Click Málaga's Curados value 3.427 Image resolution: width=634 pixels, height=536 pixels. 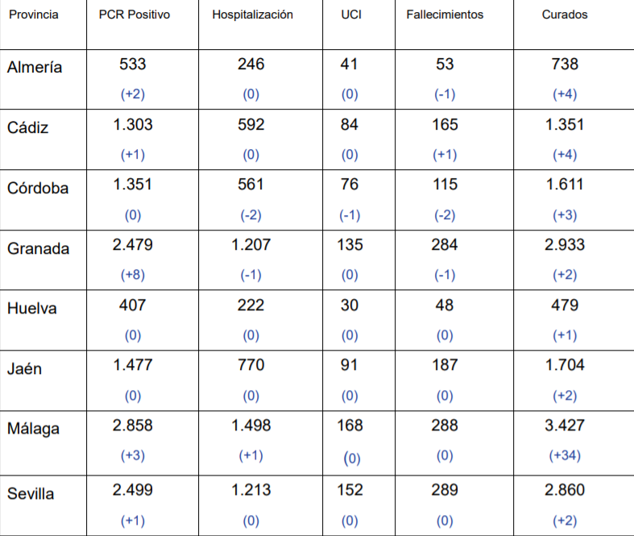(x=565, y=426)
